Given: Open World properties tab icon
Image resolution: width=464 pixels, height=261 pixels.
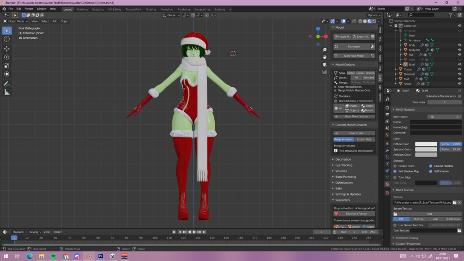Looking at the screenshot, I should click(x=387, y=135).
